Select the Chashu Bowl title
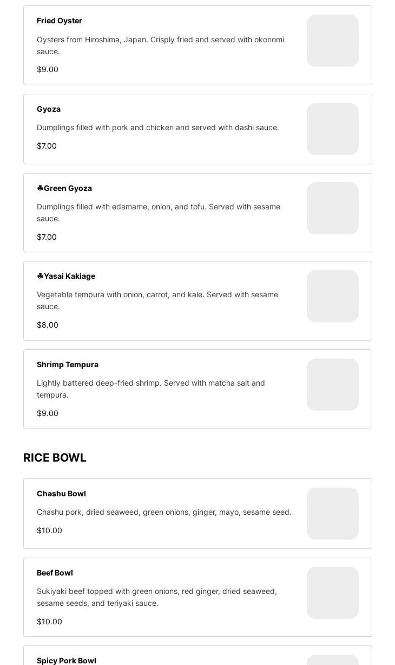The image size is (395, 665). click(x=61, y=494)
